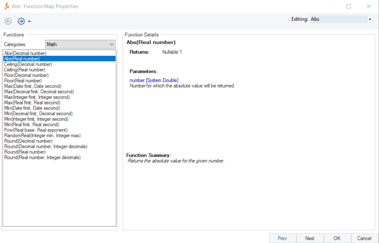Click the forward navigation arrow icon
Viewport: 379px width, 243px height.
(x=21, y=21)
